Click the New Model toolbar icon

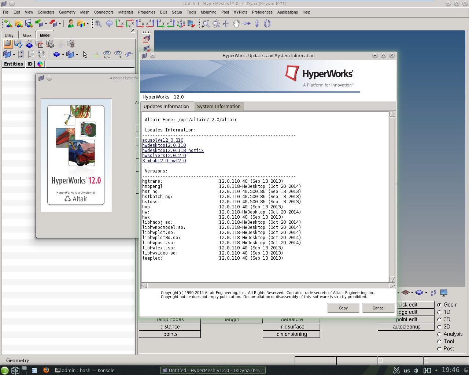coord(8,24)
